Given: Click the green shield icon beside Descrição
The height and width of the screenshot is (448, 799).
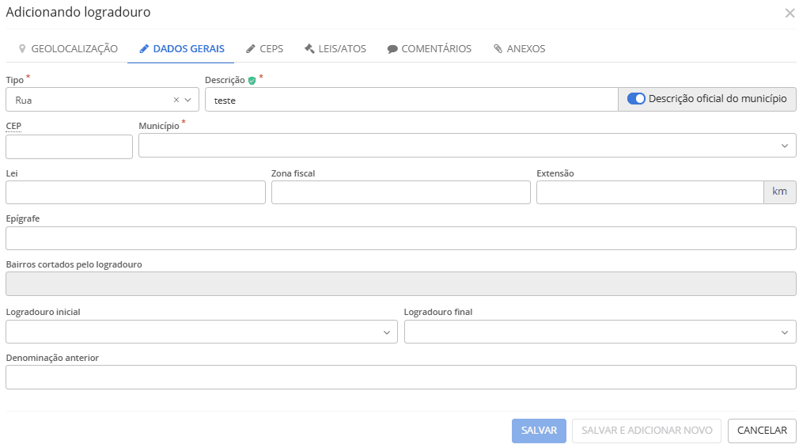Looking at the screenshot, I should 252,80.
